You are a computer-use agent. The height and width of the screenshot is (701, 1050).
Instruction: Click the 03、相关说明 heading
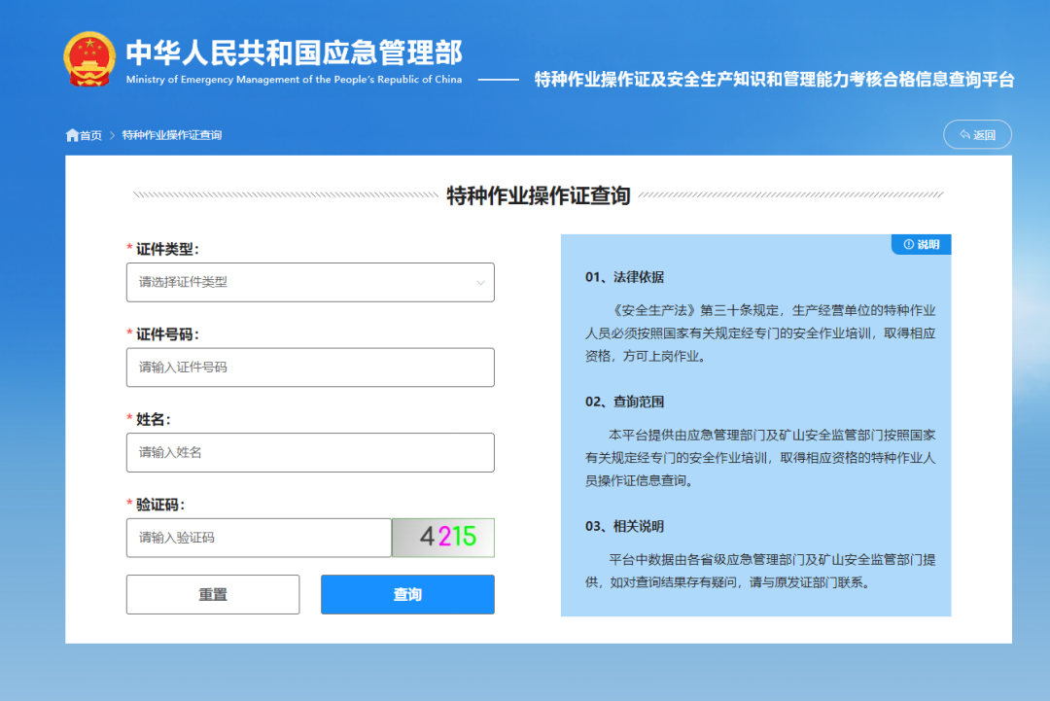[624, 526]
